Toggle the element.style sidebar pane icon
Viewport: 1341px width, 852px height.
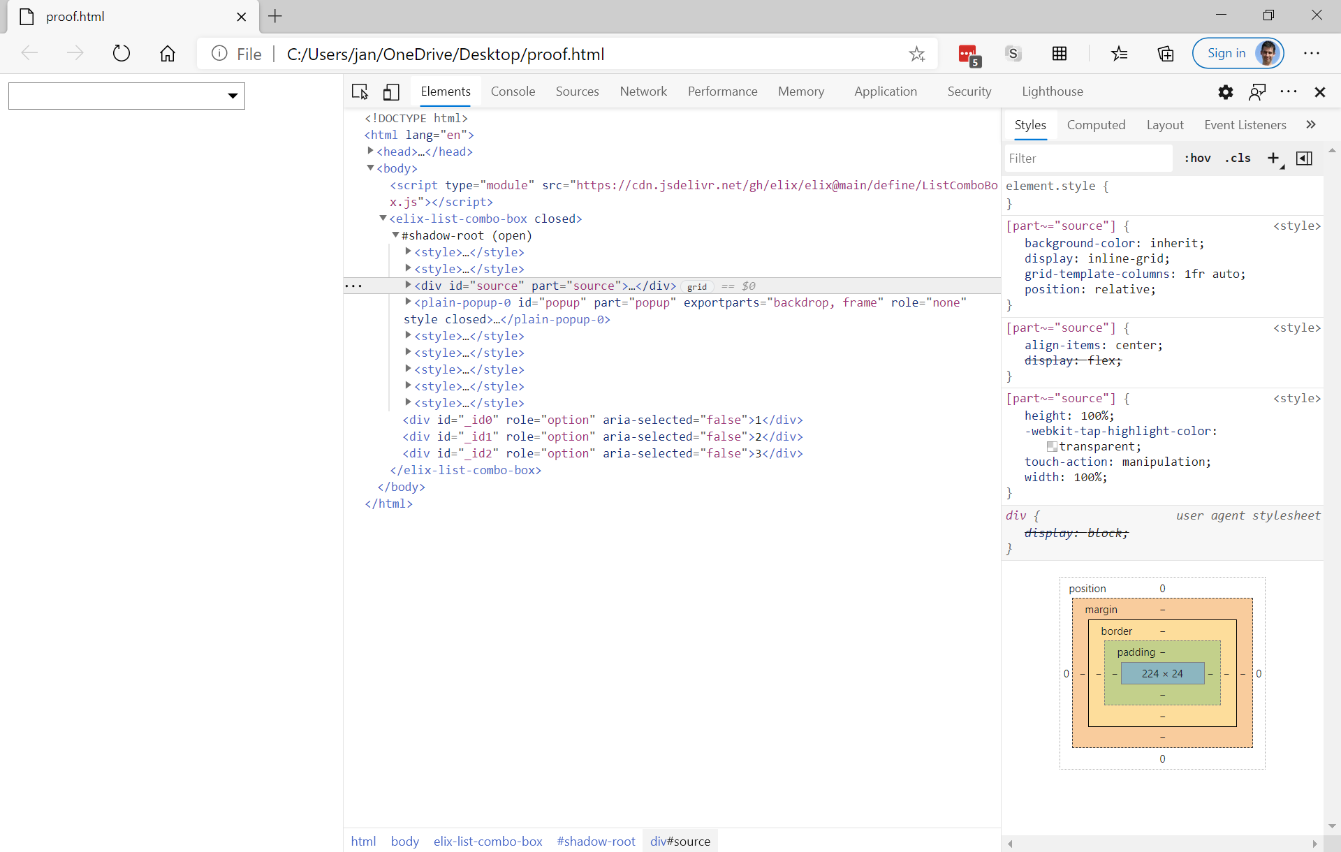pos(1304,158)
